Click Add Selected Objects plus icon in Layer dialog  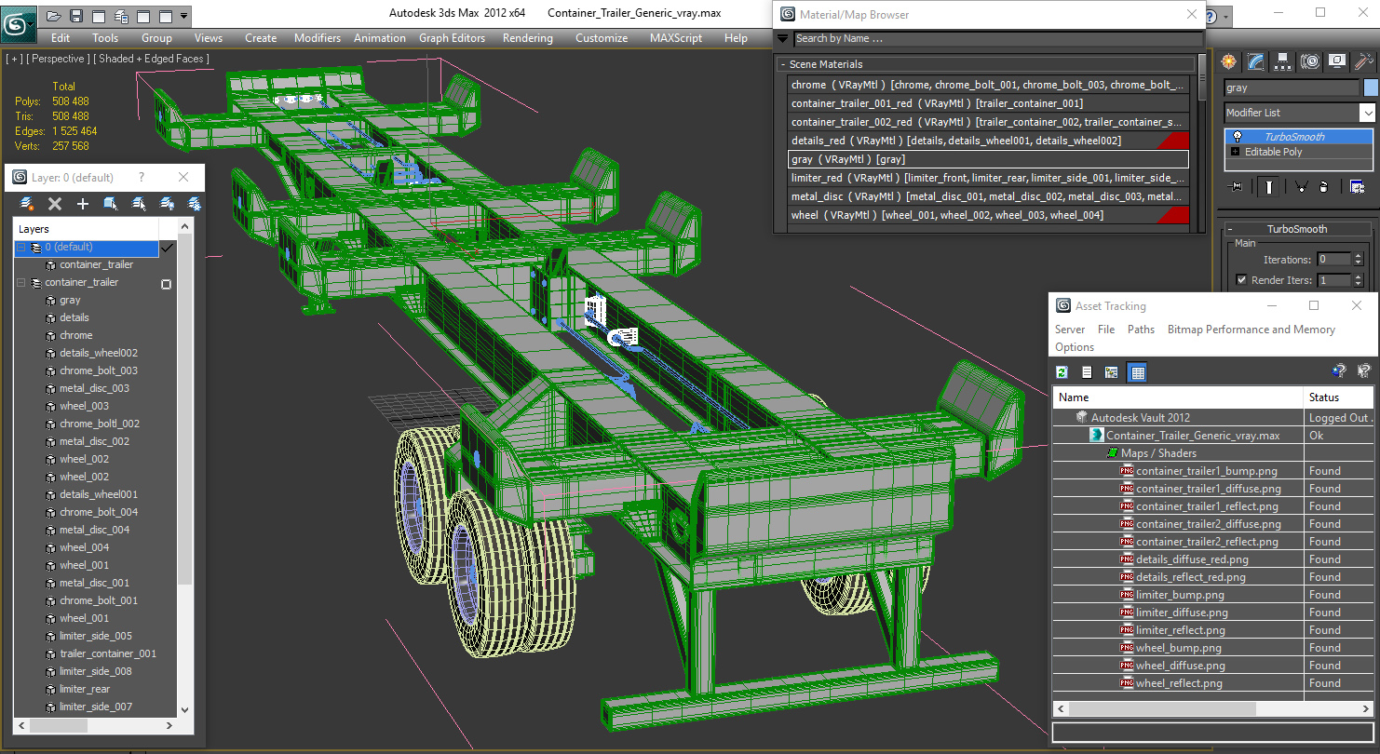pyautogui.click(x=83, y=203)
